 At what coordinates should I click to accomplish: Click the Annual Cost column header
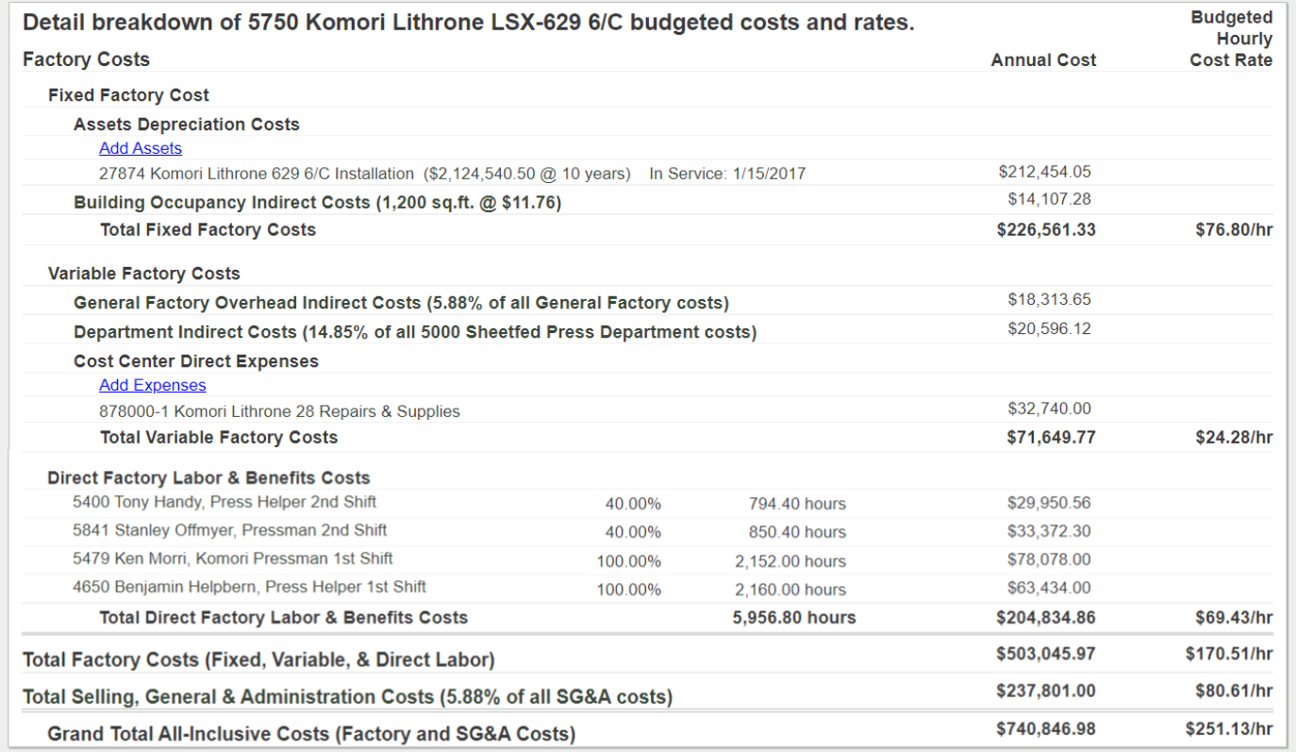pyautogui.click(x=1043, y=60)
